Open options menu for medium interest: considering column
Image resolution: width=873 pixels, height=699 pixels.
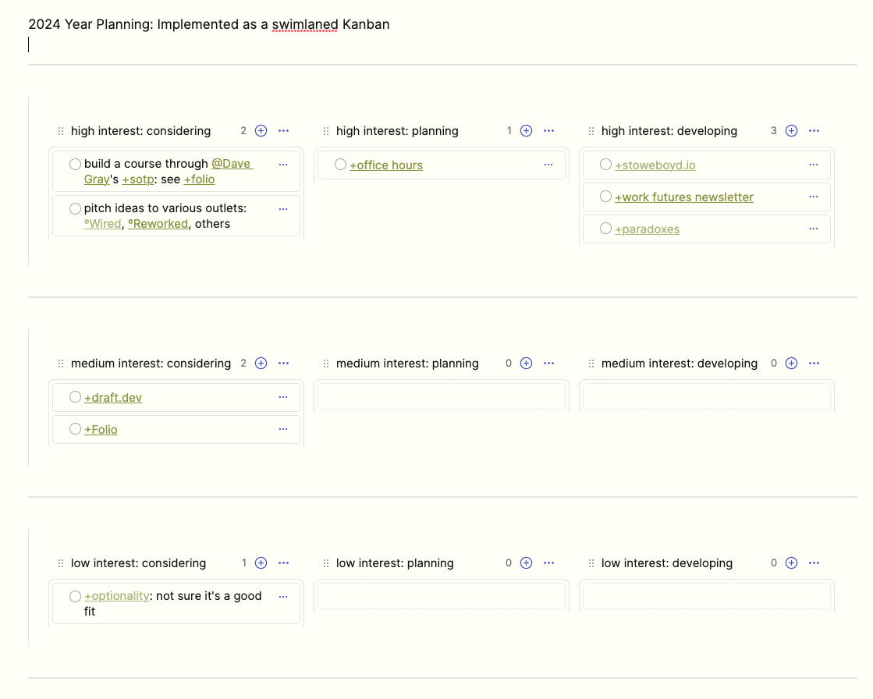pos(283,364)
